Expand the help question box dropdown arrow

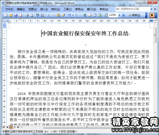(151, 9)
